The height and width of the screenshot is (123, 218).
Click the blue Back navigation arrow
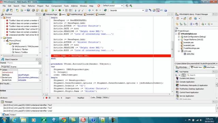tap(90, 10)
